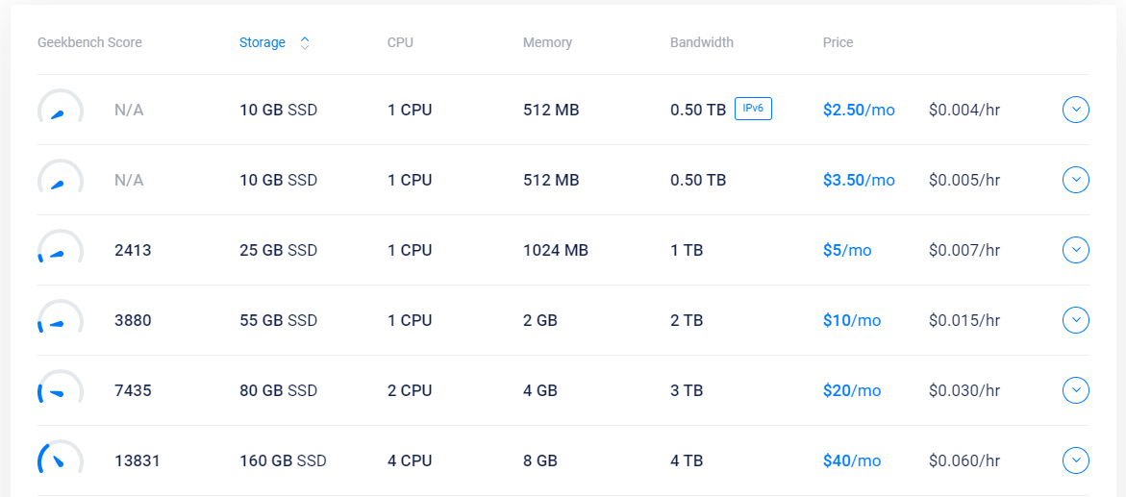The height and width of the screenshot is (497, 1126).
Task: Click the Geekbench Score column header
Action: [x=89, y=42]
